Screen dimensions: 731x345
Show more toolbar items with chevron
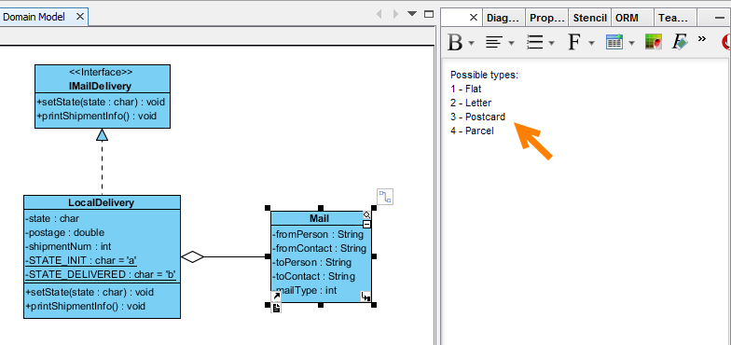(702, 39)
